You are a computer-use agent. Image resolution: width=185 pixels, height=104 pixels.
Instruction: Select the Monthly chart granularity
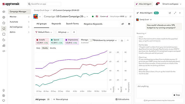(53, 48)
